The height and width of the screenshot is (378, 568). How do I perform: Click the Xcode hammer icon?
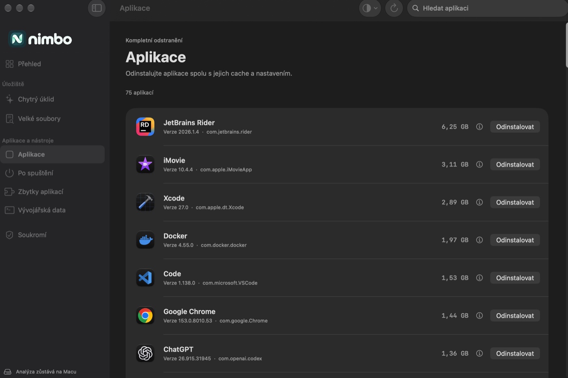point(145,202)
